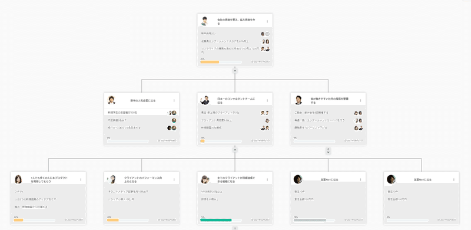The height and width of the screenshot is (230, 471).
Task: Click the single assignee avatar in 新卒の人気企業 card's second row
Action: (174, 120)
